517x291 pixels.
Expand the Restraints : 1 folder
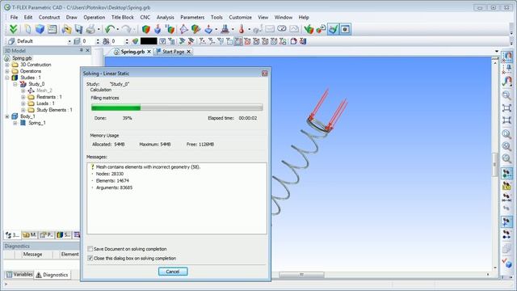pyautogui.click(x=23, y=97)
